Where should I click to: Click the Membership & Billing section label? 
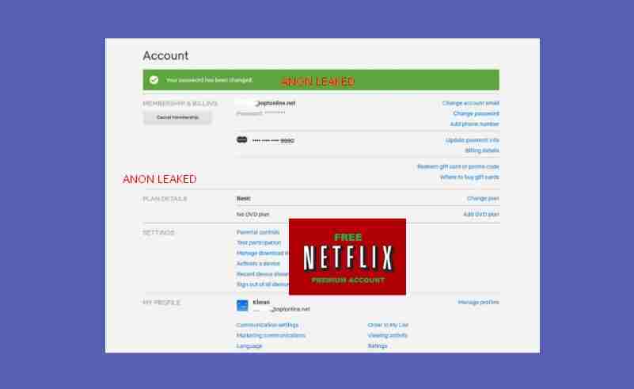pos(180,104)
